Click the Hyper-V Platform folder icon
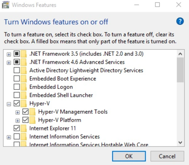Image resolution: width=189 pixels, height=165 pixels. click(32, 120)
